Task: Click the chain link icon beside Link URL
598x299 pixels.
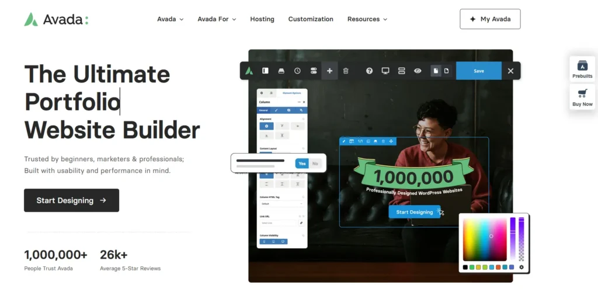Action: coord(301,222)
